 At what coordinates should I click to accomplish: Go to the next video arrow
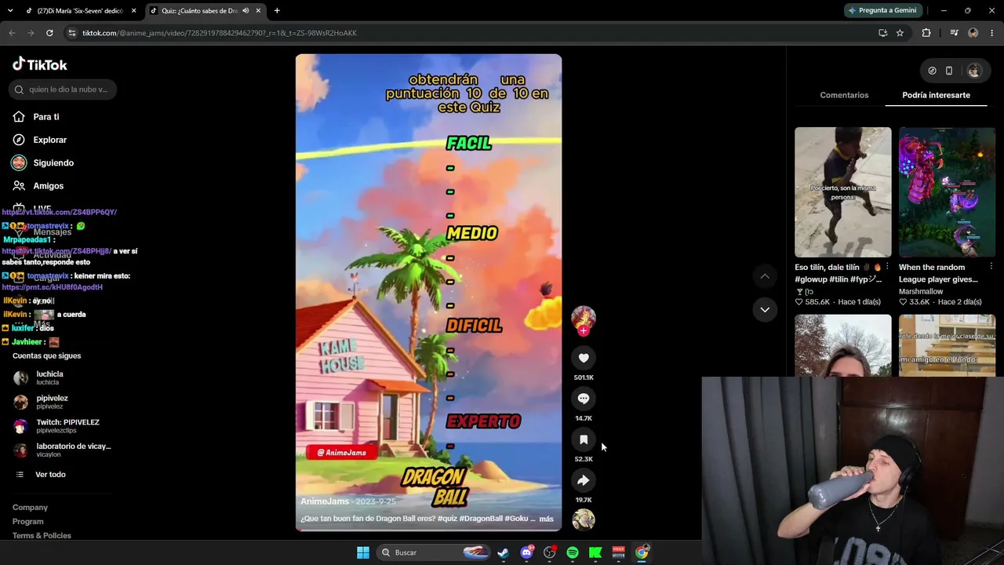pos(765,309)
